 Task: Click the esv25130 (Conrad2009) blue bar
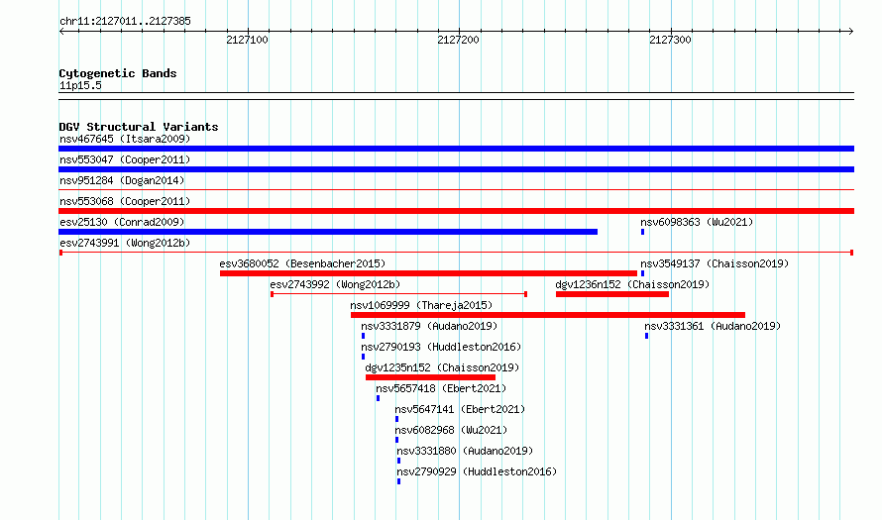point(328,232)
